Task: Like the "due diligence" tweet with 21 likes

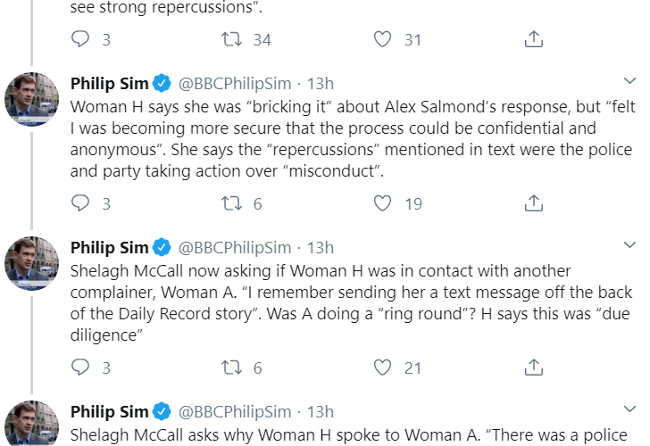Action: (x=383, y=368)
